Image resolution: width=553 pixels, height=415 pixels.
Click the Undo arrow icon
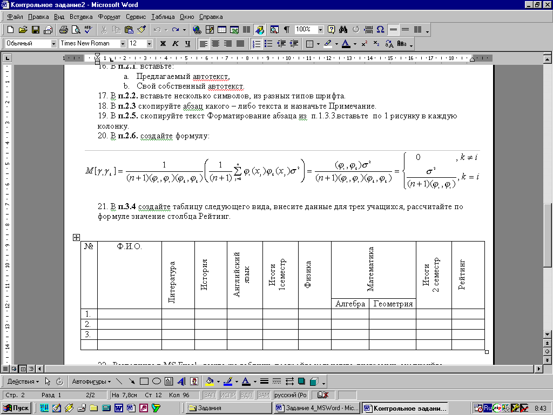[157, 30]
